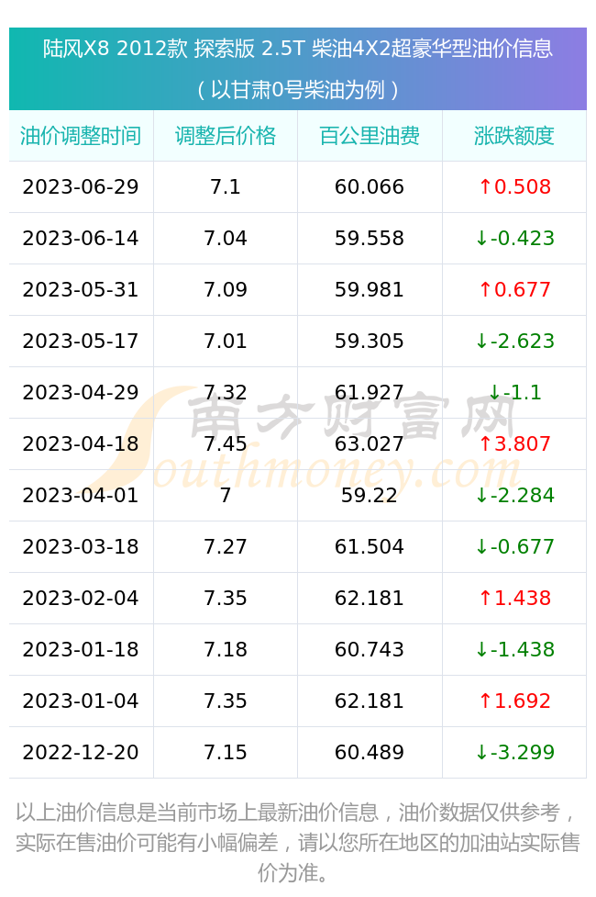Click the 陆风X8 2012款 title banner
This screenshot has width=596, height=897.
298,69
